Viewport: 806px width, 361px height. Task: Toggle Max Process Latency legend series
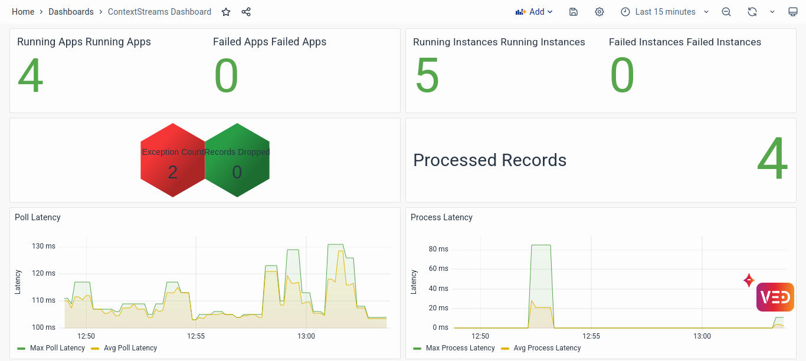click(460, 348)
